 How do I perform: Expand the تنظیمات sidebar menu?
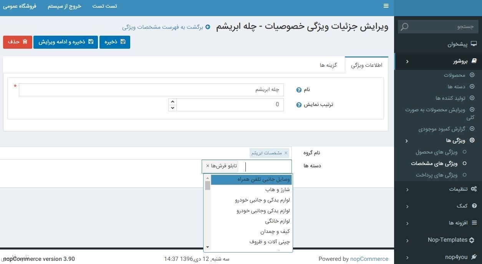coord(458,189)
